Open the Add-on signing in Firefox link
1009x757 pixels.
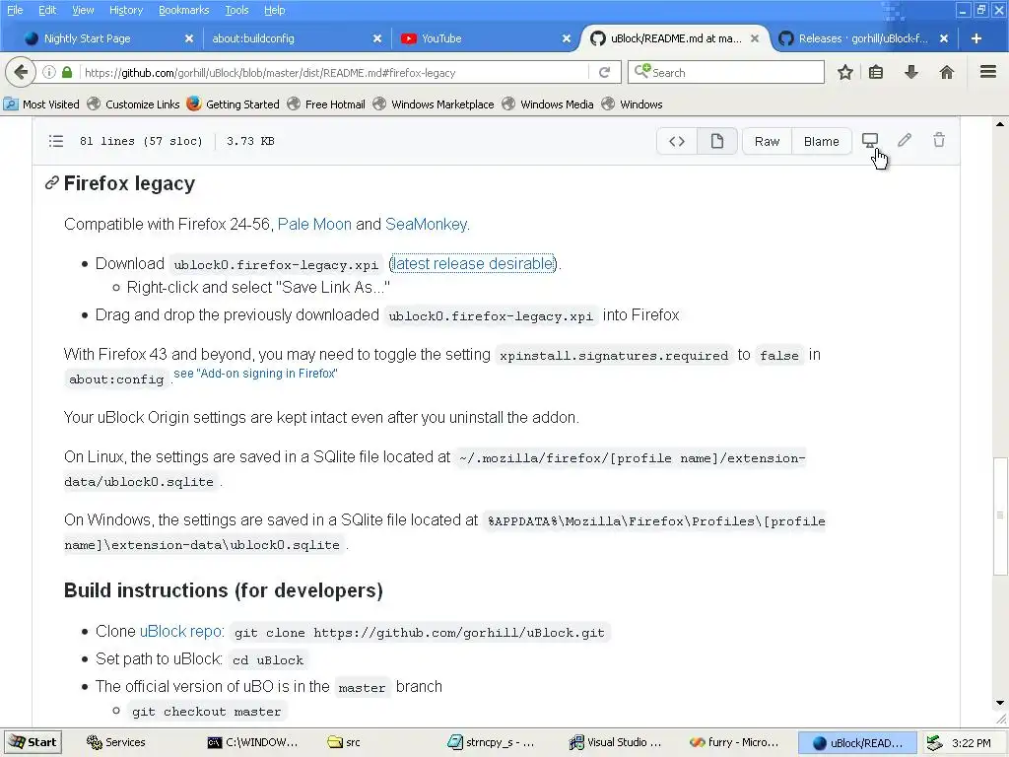(256, 374)
